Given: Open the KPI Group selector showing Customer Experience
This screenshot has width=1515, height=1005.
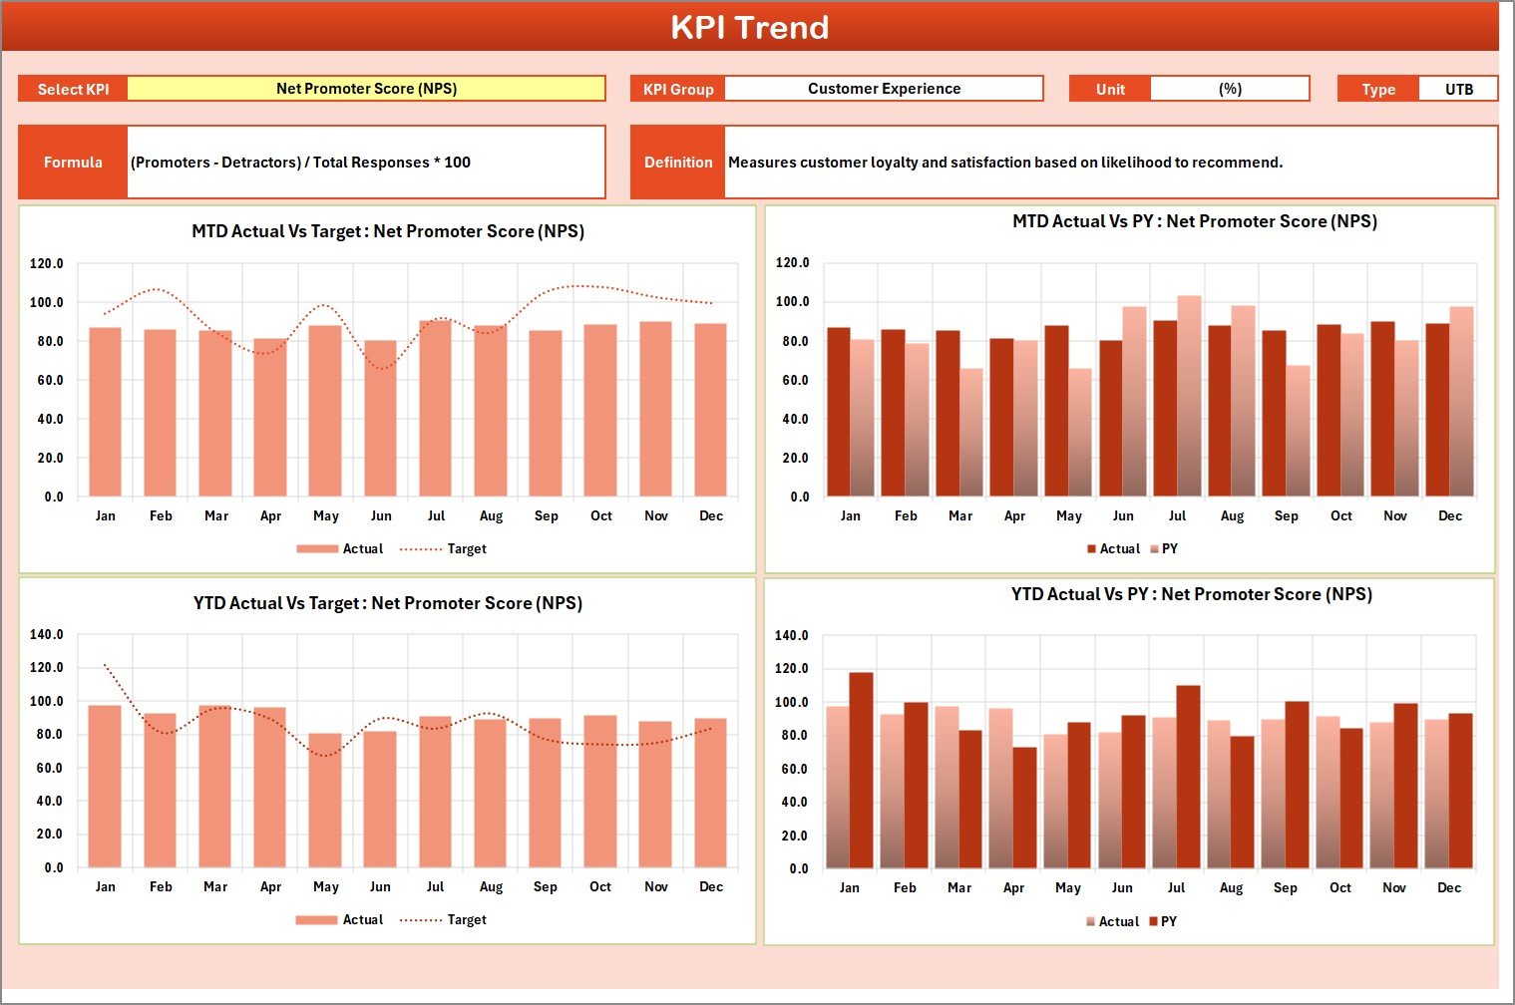Looking at the screenshot, I should click(884, 88).
